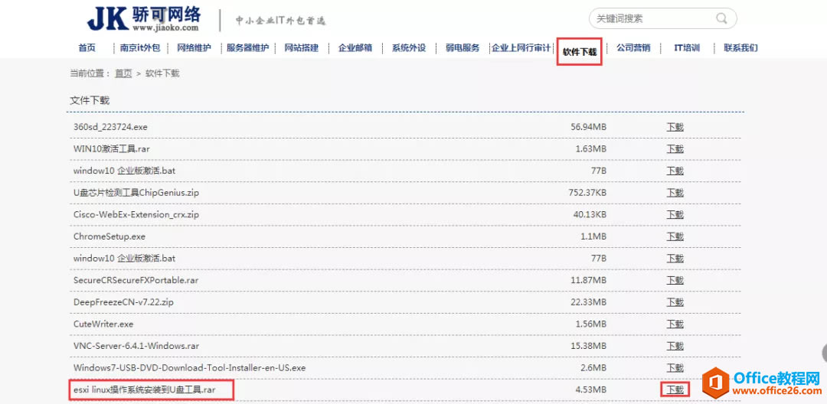Click file name Cisco-WebEx-Extension_crx.zip
The height and width of the screenshot is (404, 827).
pyautogui.click(x=136, y=214)
